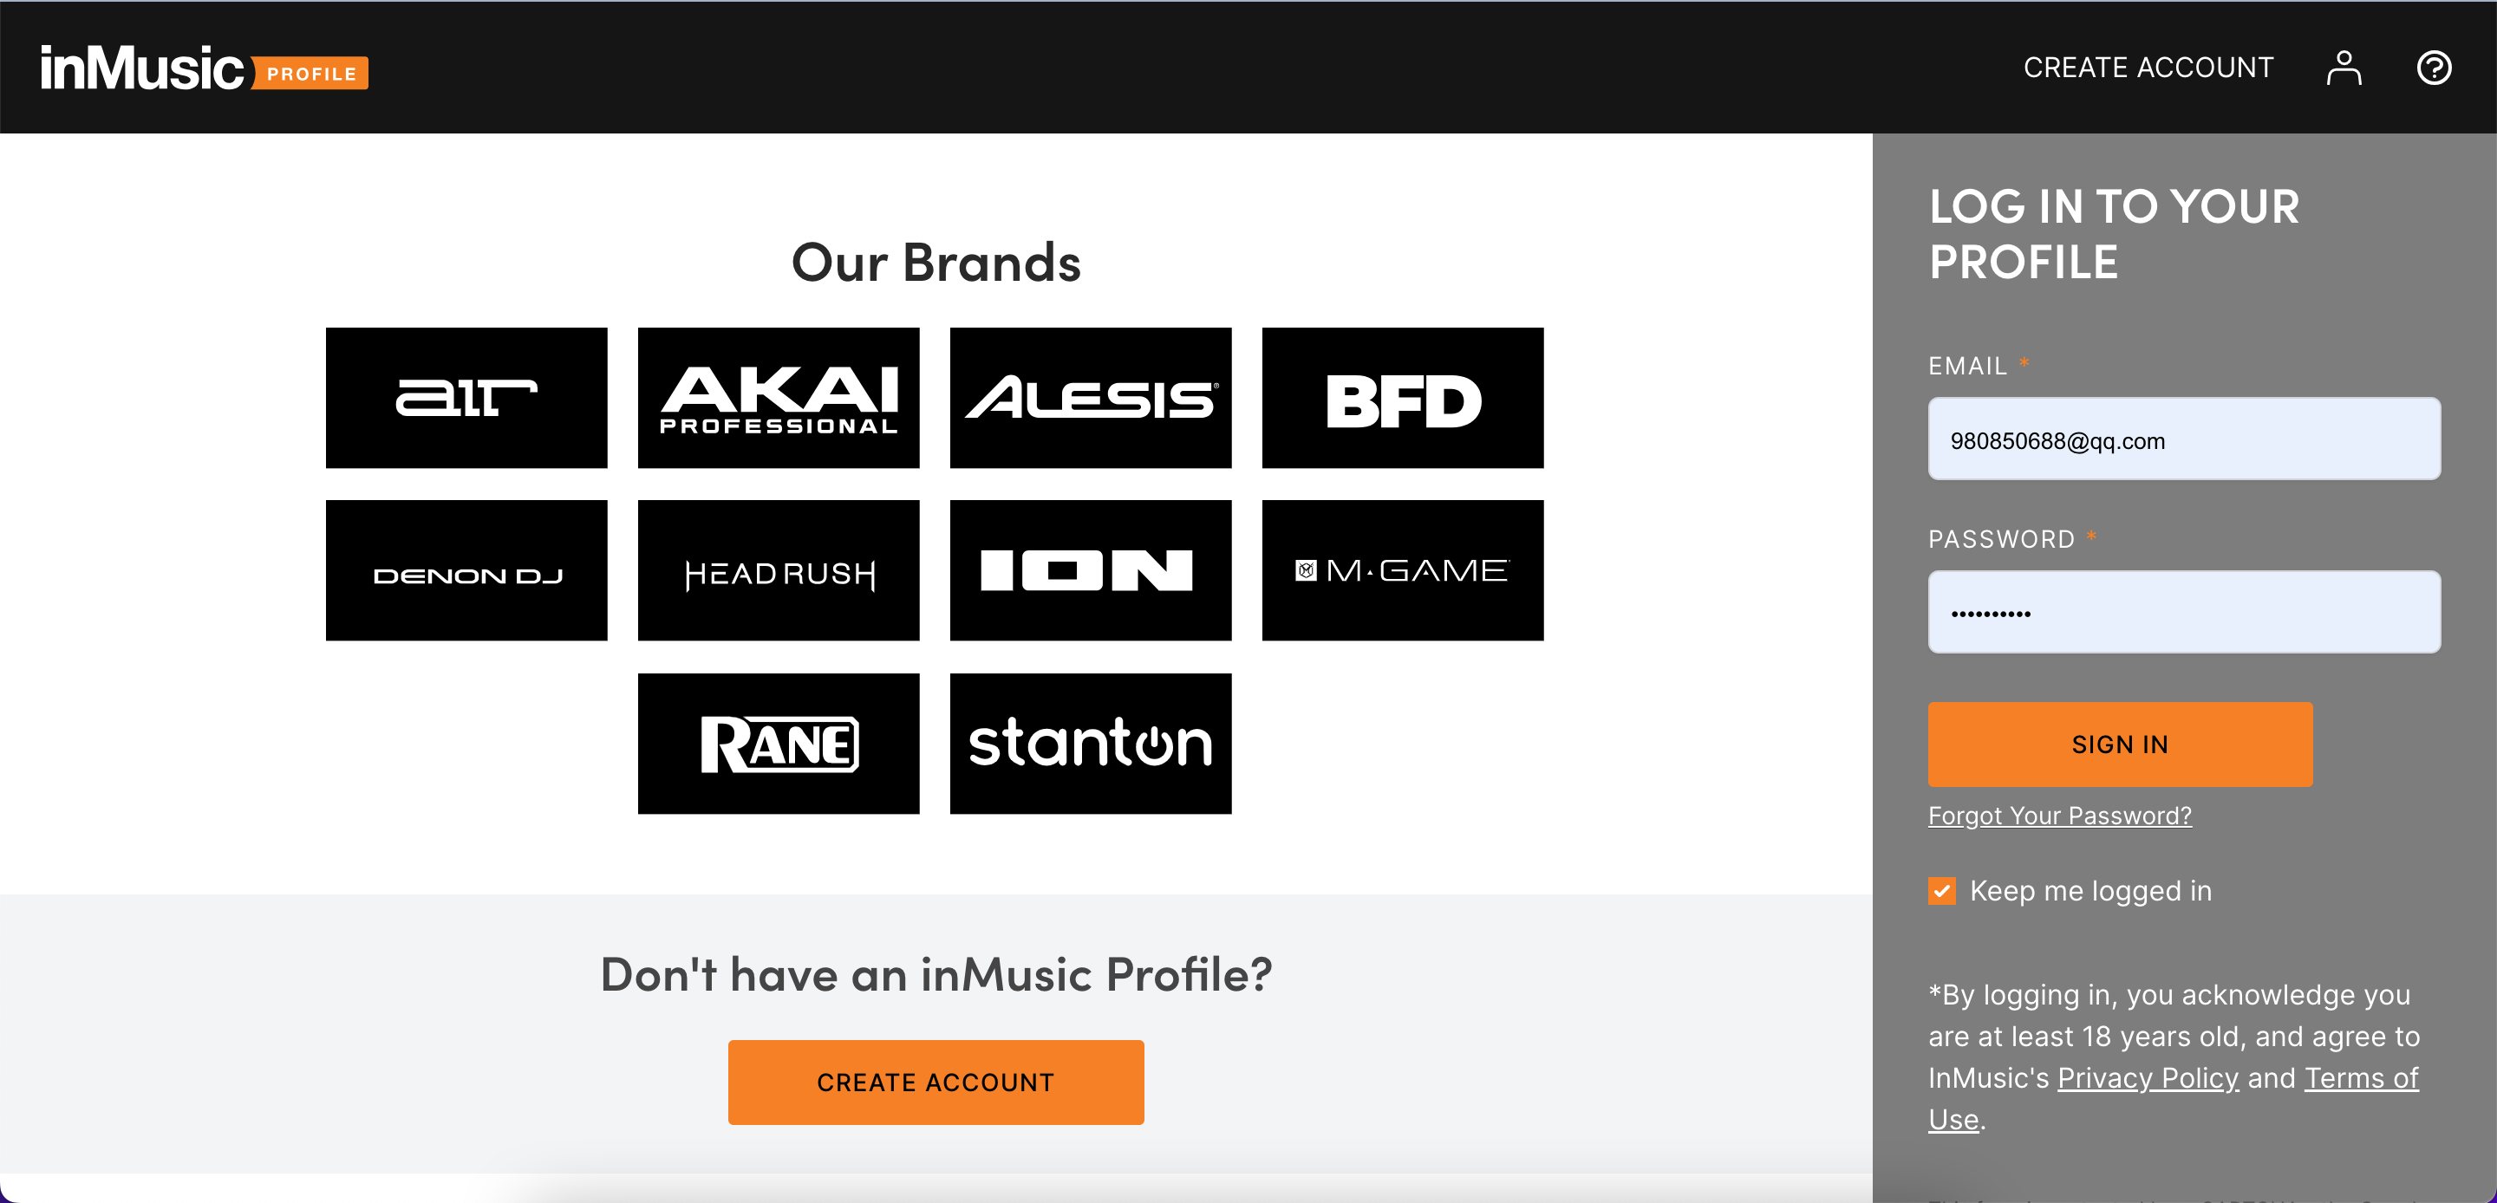
Task: Open the user account icon in header
Action: click(2343, 68)
